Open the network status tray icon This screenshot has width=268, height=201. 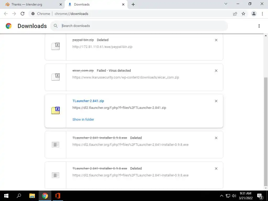(x=228, y=196)
